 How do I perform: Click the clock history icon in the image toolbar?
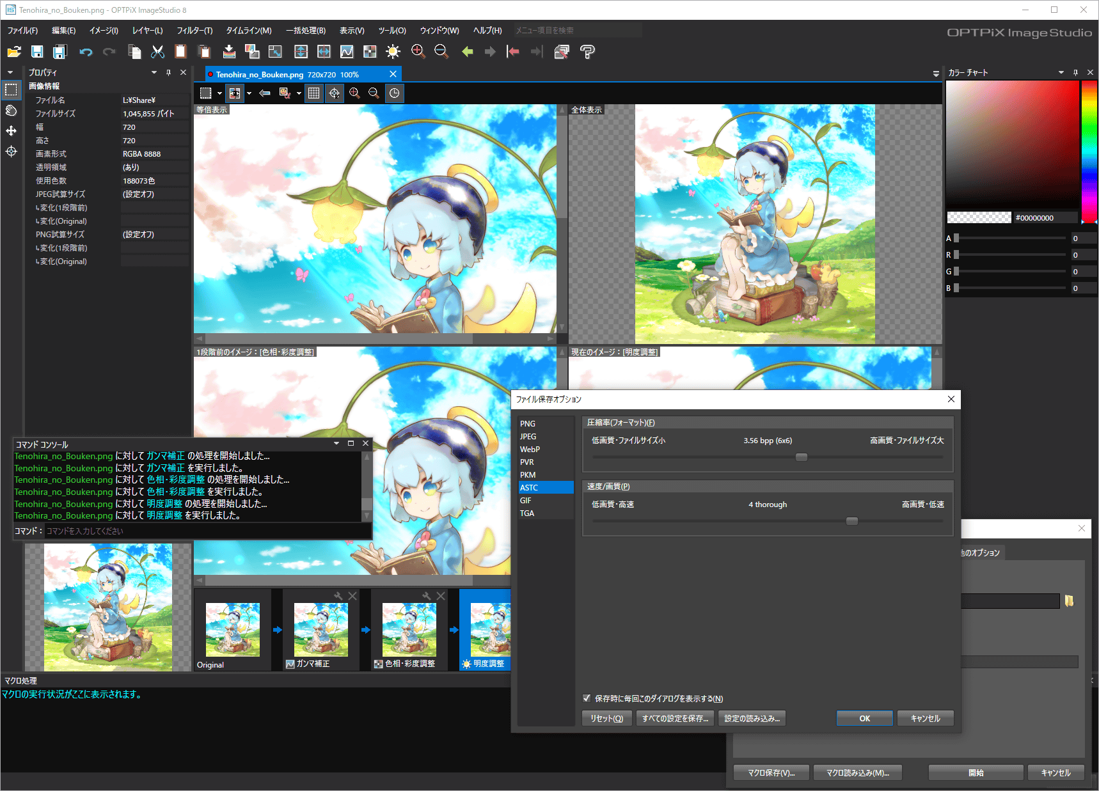click(395, 93)
